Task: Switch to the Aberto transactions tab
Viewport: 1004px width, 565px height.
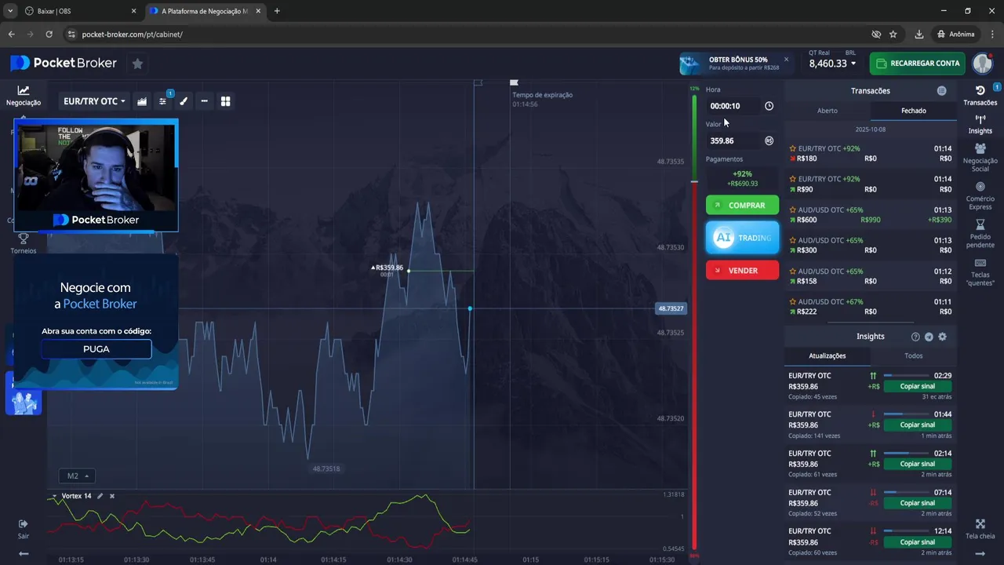Action: pos(828,111)
